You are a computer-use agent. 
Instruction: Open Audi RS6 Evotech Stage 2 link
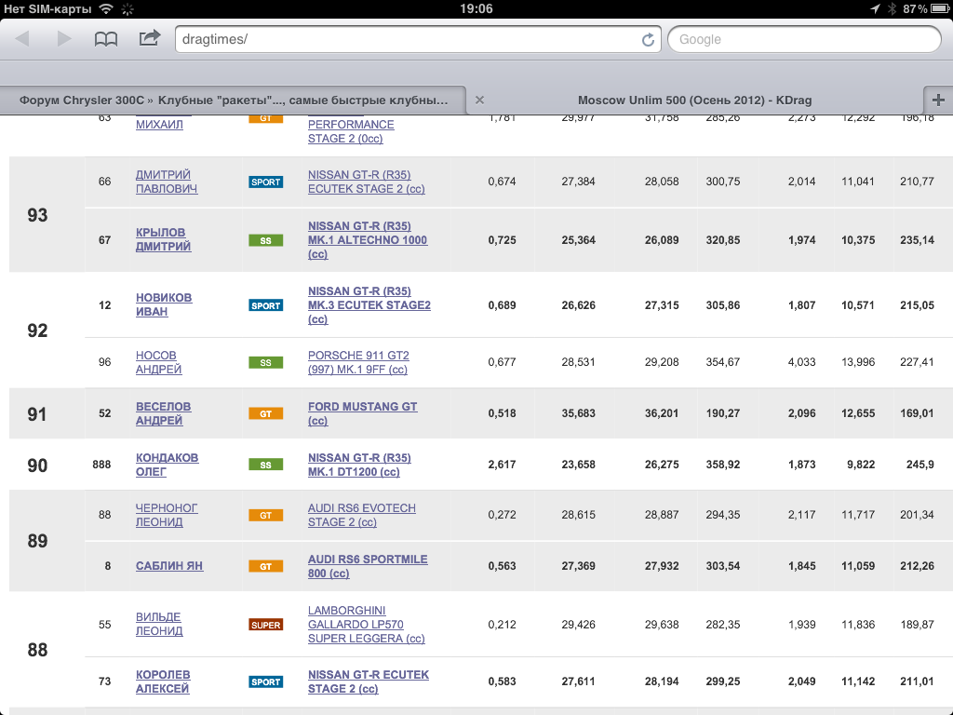point(362,515)
